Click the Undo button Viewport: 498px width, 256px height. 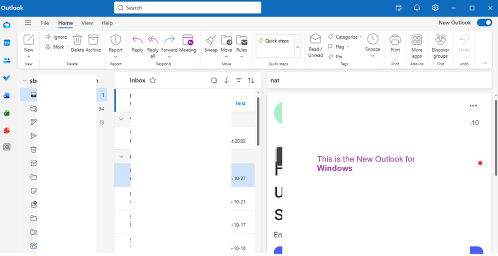point(464,44)
